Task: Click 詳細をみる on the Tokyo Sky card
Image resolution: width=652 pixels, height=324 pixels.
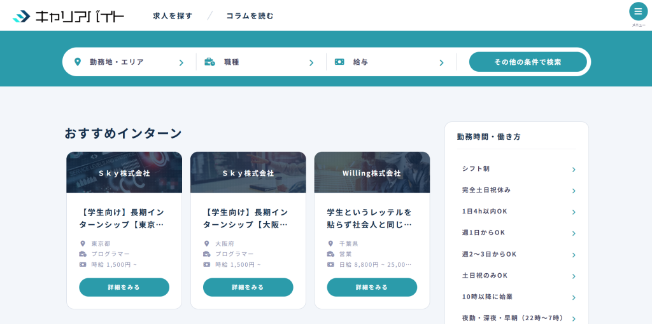Action: tap(124, 287)
